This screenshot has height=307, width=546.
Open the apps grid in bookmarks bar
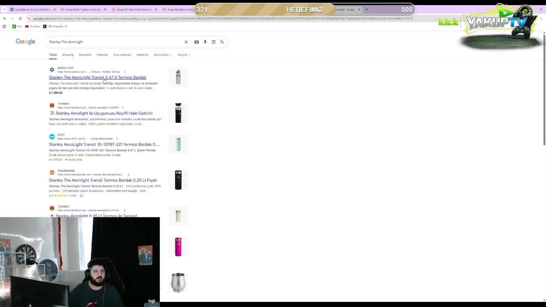pyautogui.click(x=4, y=26)
